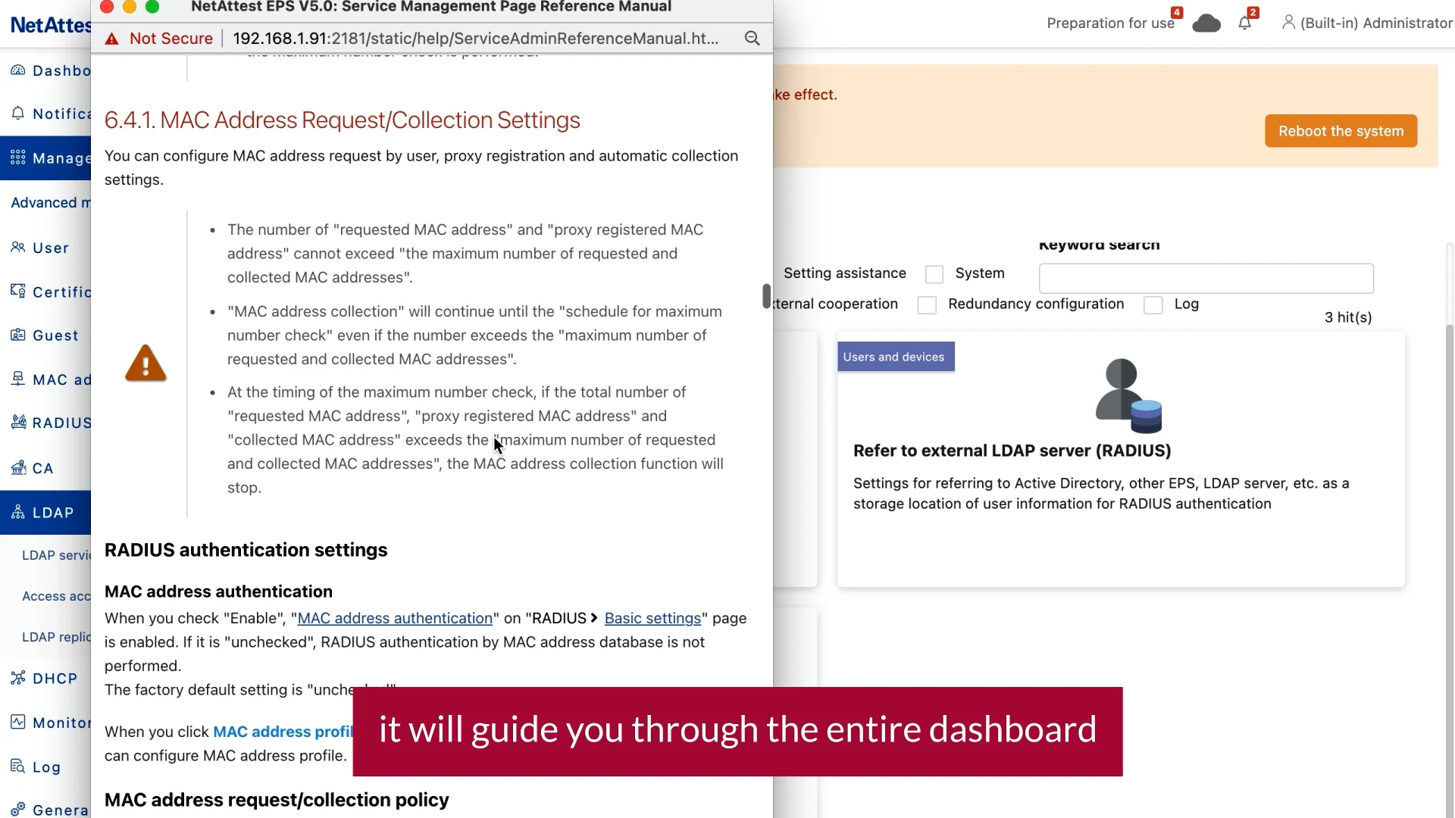Click the CA building icon

[x=18, y=467]
